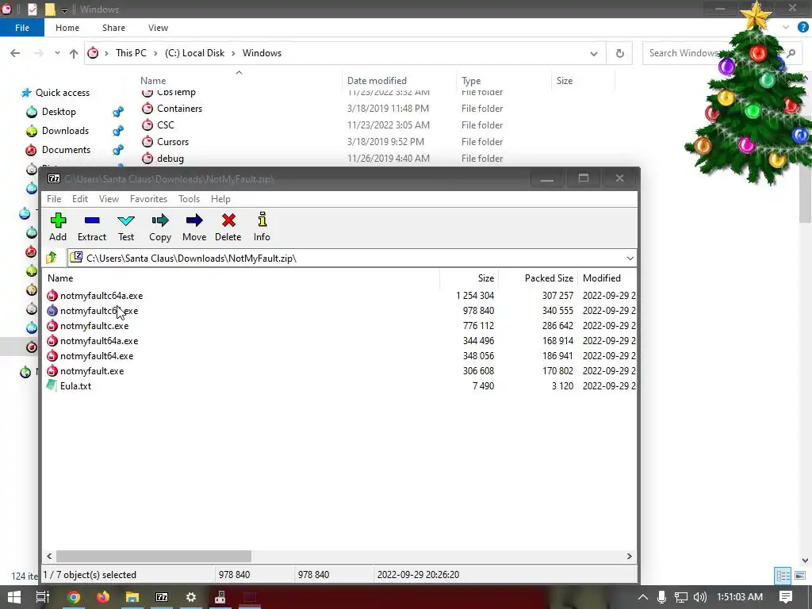The width and height of the screenshot is (812, 609).
Task: Open Explorer View ribbon tab
Action: point(158,28)
